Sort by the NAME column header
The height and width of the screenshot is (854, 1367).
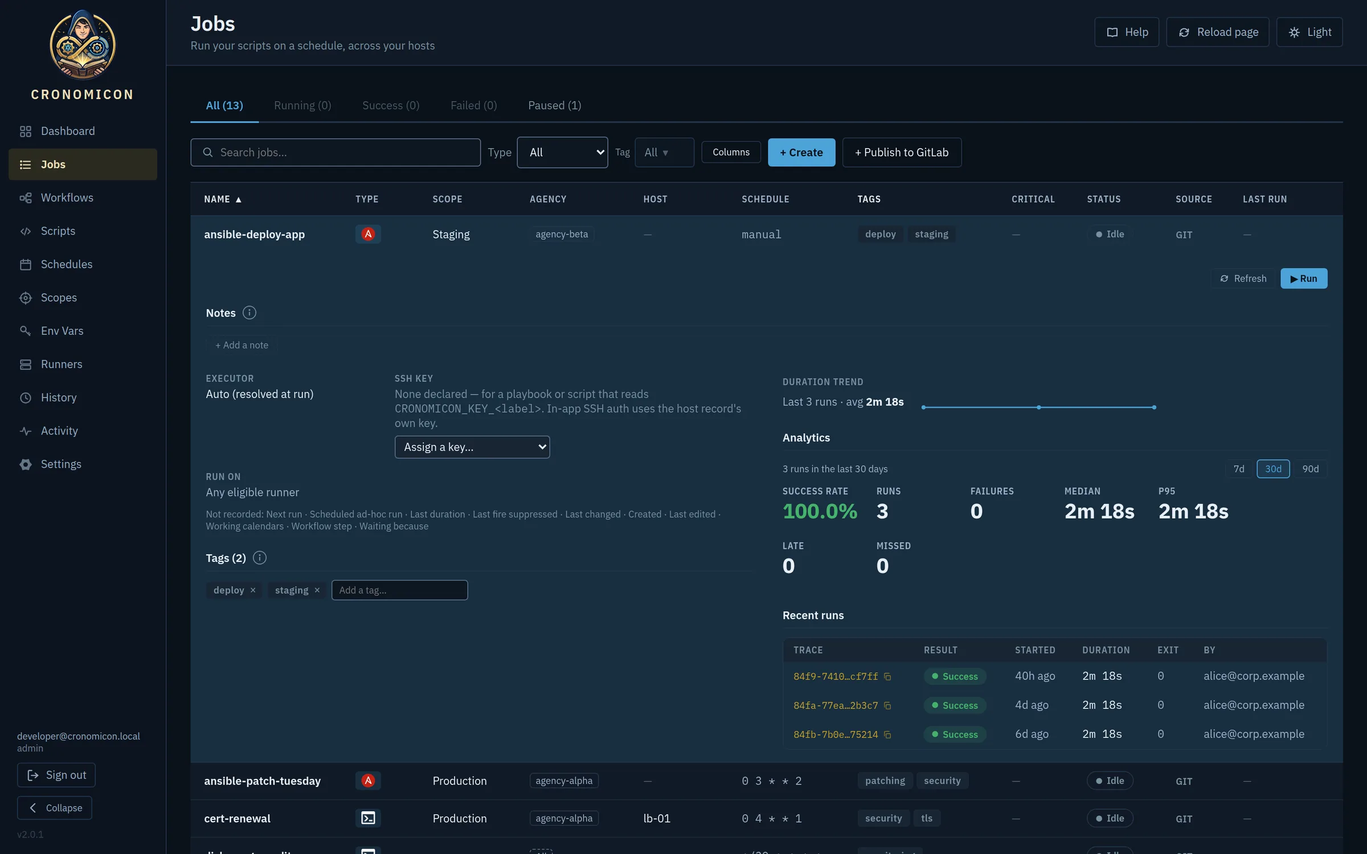point(223,199)
